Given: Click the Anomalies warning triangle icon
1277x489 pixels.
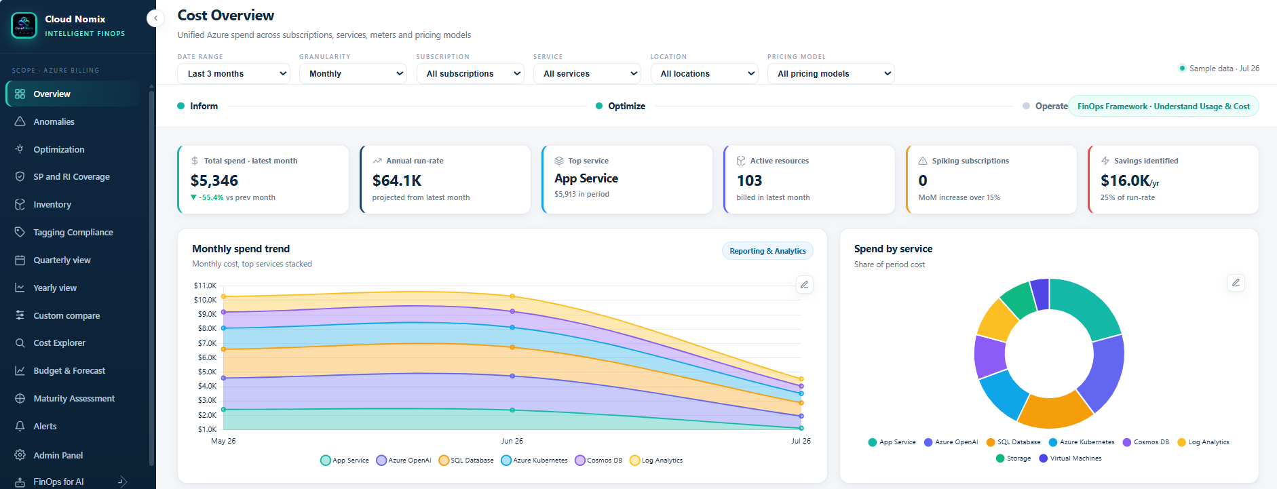Looking at the screenshot, I should 20,121.
